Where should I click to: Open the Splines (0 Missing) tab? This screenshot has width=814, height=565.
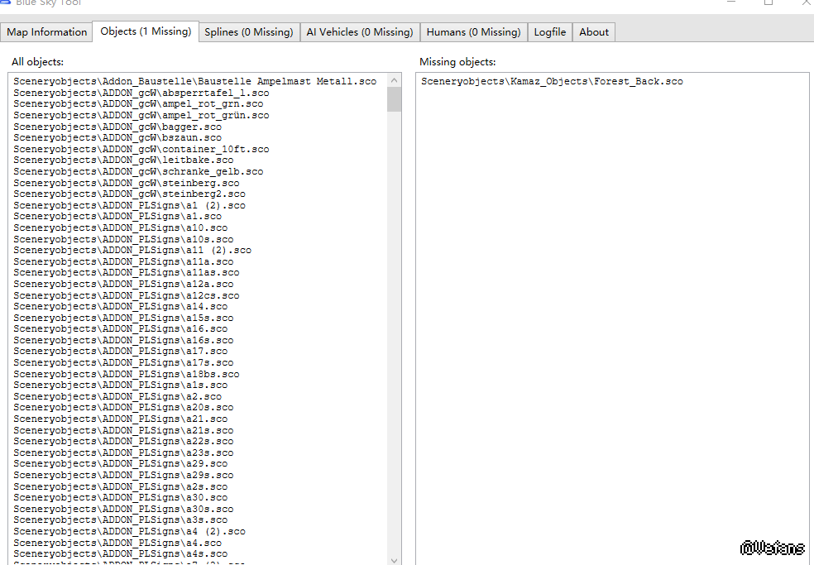(x=249, y=32)
